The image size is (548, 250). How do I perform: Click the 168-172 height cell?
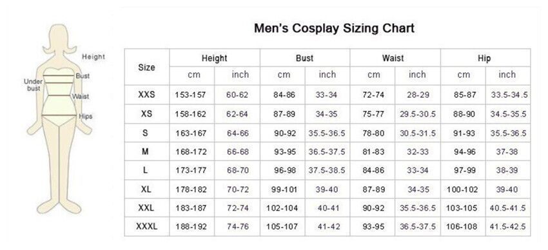coord(191,152)
